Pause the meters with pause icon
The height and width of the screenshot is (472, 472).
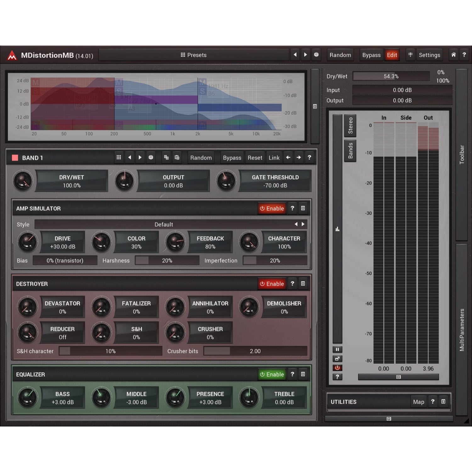point(337,350)
